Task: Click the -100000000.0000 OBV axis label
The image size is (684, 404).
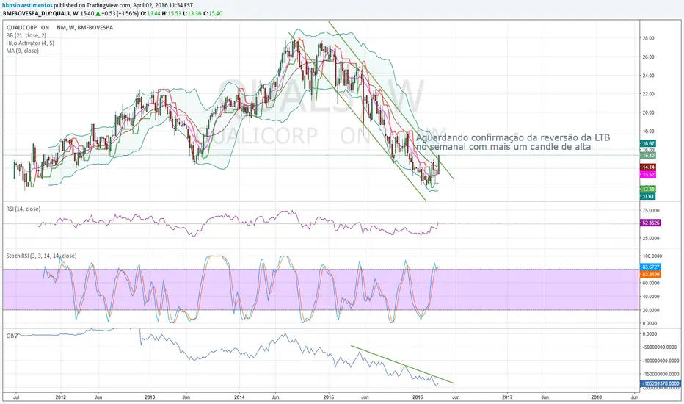Action: point(661,361)
